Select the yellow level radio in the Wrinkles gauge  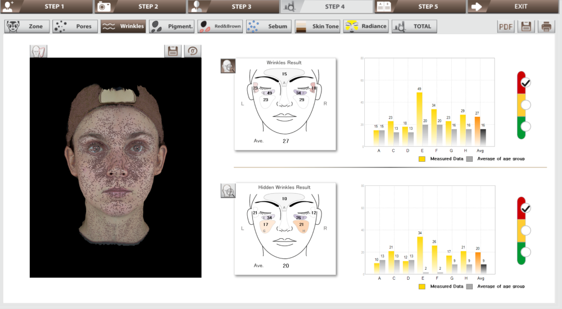[525, 104]
